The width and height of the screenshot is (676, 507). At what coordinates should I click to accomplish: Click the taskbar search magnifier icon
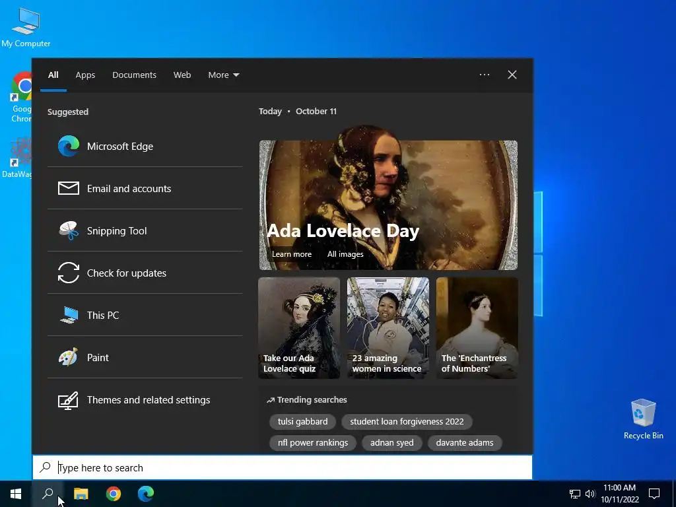click(x=48, y=494)
